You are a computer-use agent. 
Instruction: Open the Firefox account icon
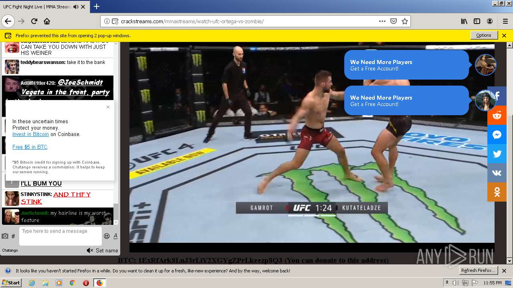click(490, 21)
